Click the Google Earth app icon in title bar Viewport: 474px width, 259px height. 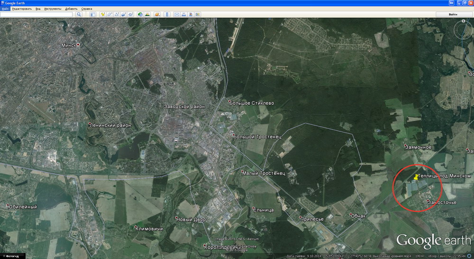(2, 3)
